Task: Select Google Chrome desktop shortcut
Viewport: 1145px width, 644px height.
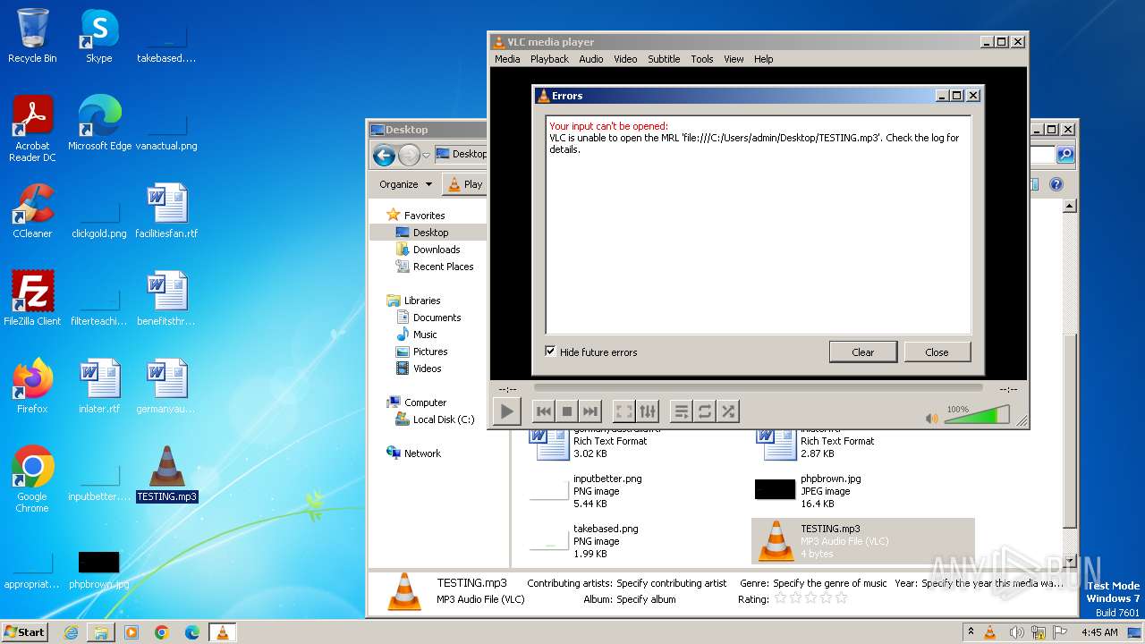Action: pyautogui.click(x=32, y=479)
